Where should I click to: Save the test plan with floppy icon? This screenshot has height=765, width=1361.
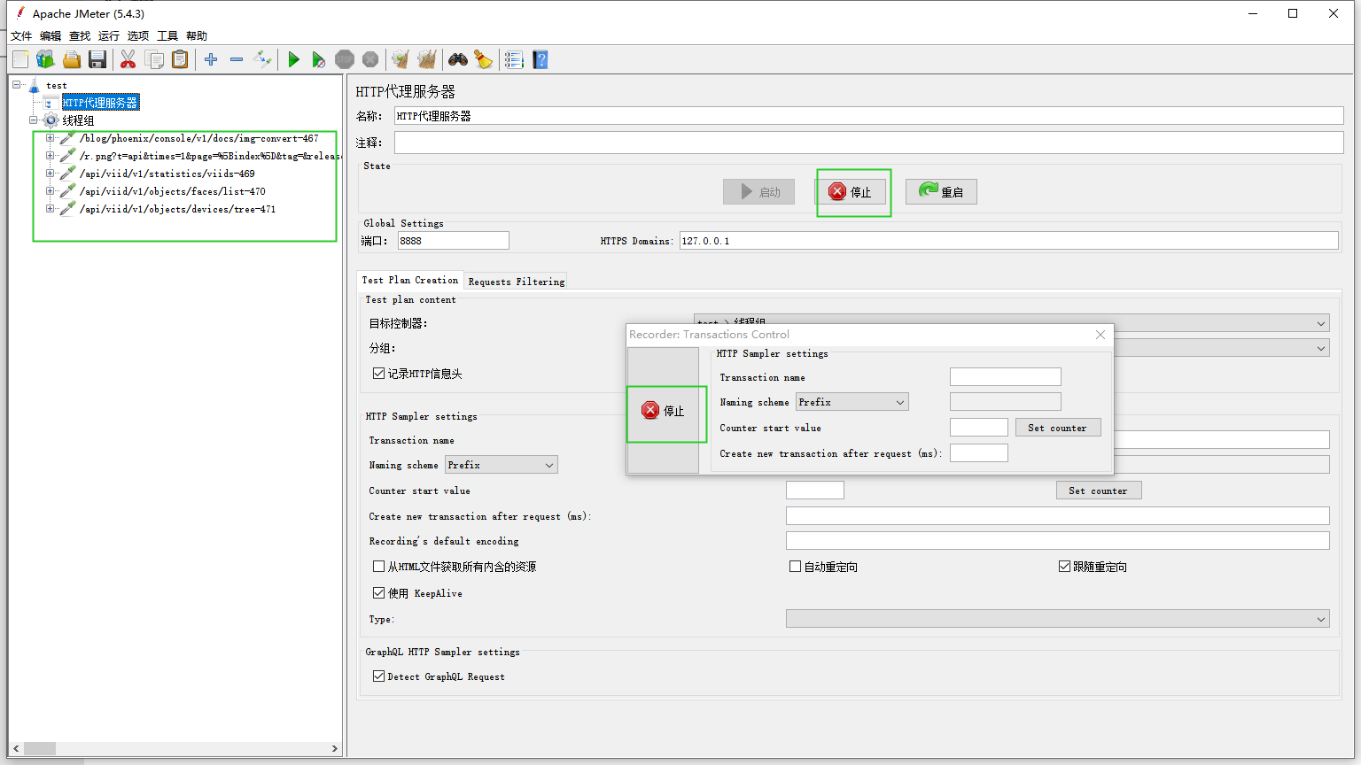click(97, 59)
